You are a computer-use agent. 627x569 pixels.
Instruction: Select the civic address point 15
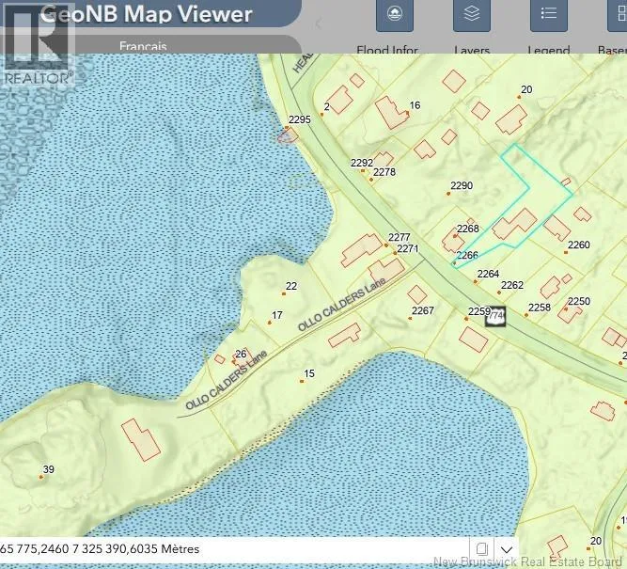point(302,381)
